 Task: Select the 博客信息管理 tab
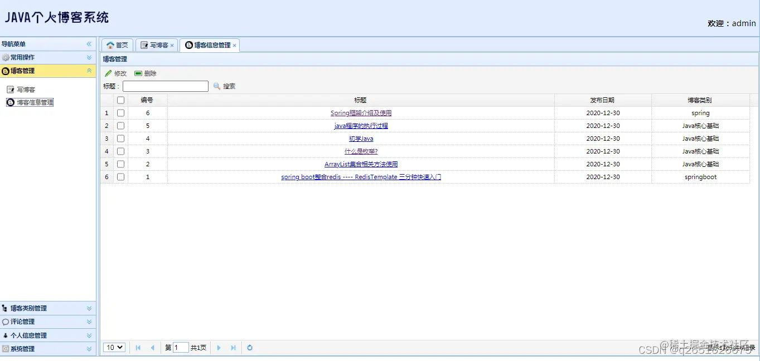pos(209,45)
